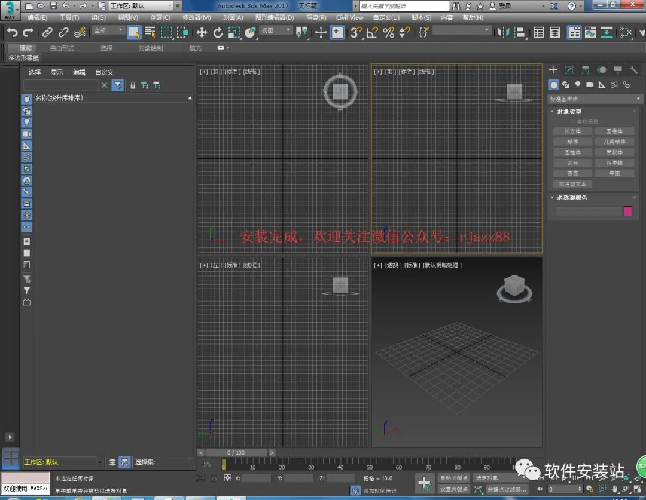Click the Redo arrow in the main toolbar

point(28,32)
